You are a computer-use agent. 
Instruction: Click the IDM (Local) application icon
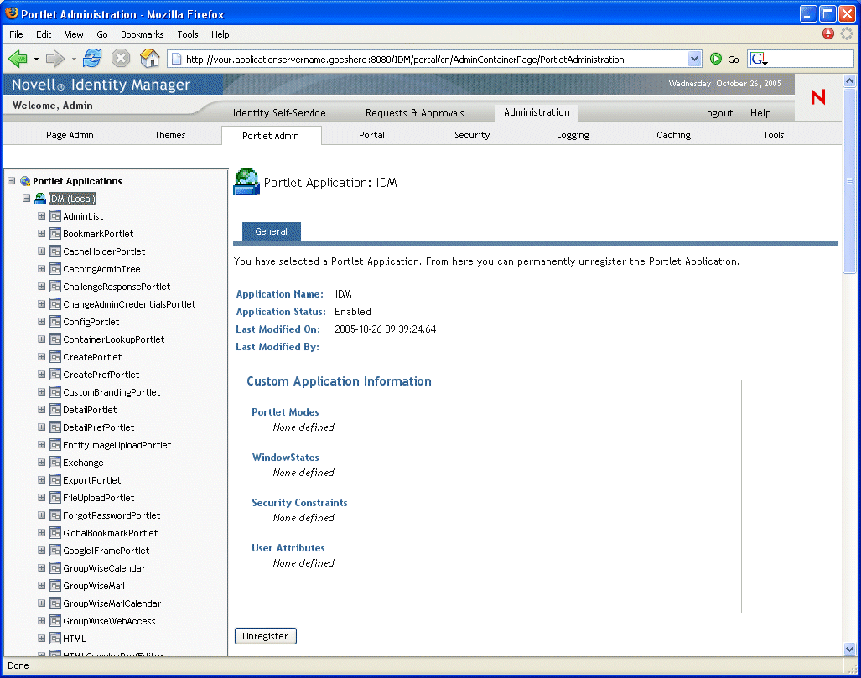40,198
